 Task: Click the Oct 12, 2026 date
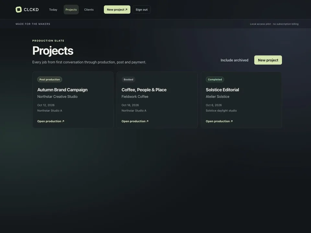point(46,105)
